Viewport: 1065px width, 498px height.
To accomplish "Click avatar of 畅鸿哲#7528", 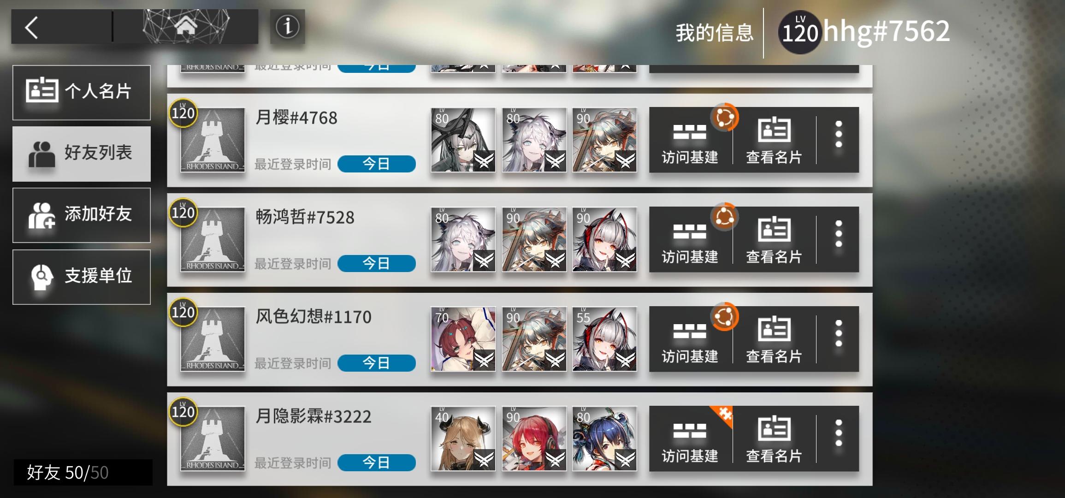I will 213,240.
